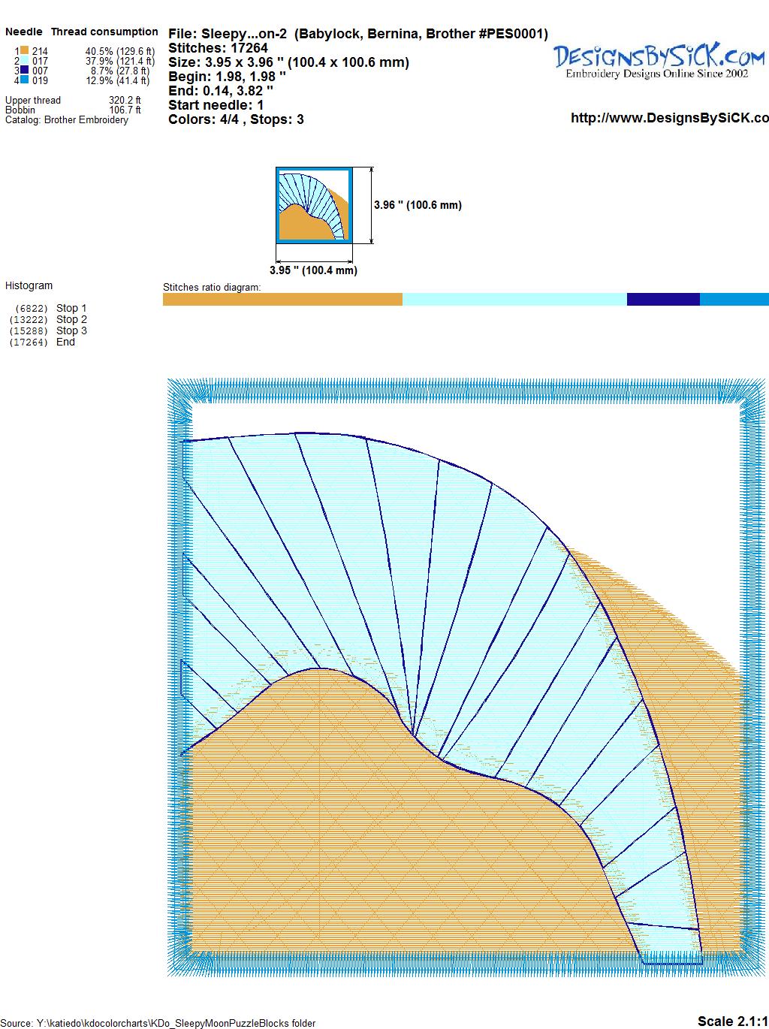The image size is (769, 1029).
Task: Click the End entry in histogram
Action: (x=65, y=342)
